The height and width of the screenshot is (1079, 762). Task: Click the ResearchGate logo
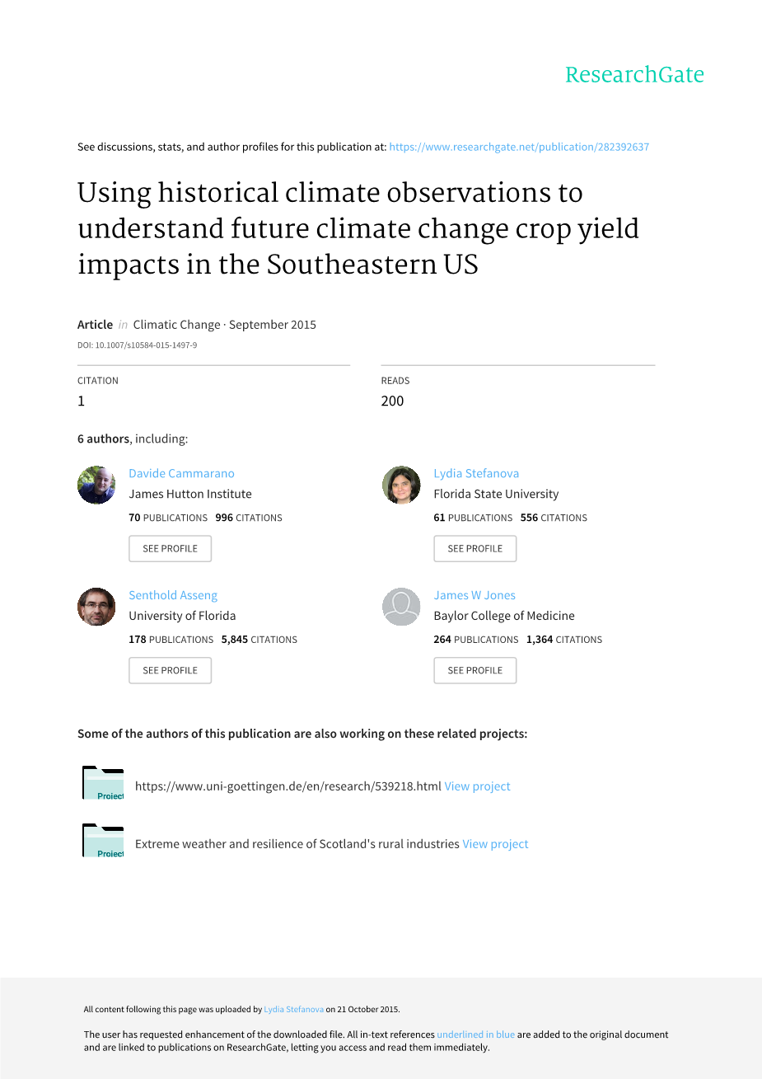(x=634, y=75)
